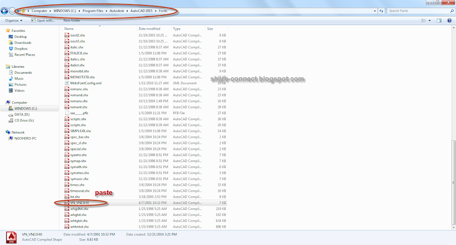Click Program Files breadcrumb segment
Viewport: 456px width, 245px height.
pyautogui.click(x=93, y=11)
